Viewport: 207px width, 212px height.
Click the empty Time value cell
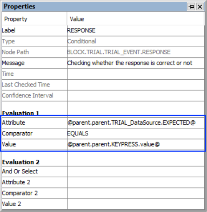point(136,74)
